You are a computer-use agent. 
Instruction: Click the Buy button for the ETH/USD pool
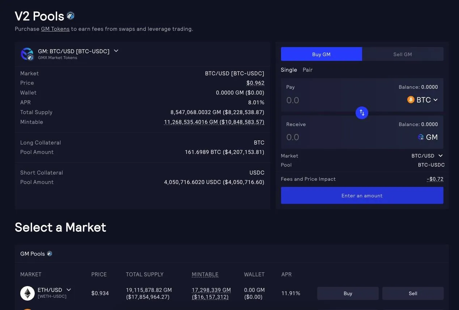[x=347, y=293]
